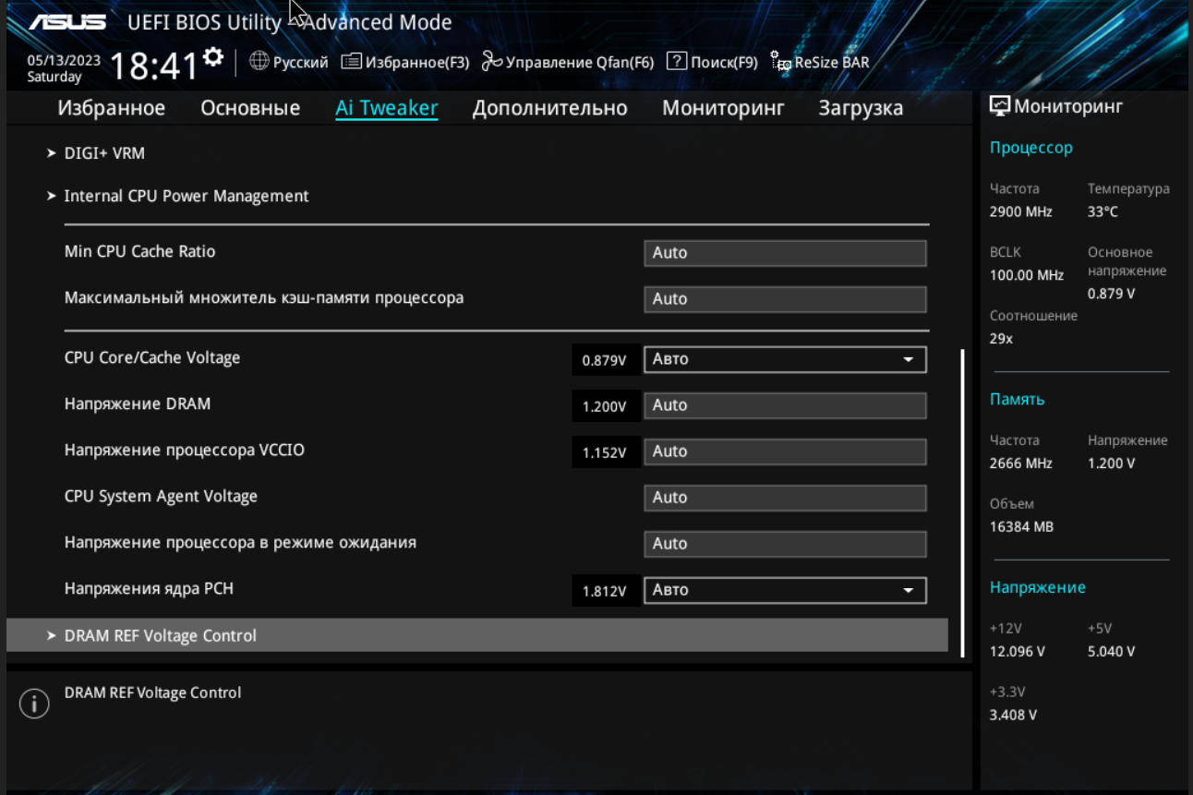The height and width of the screenshot is (795, 1193).
Task: Click the Напряжение DRAM Auto field
Action: click(x=785, y=405)
